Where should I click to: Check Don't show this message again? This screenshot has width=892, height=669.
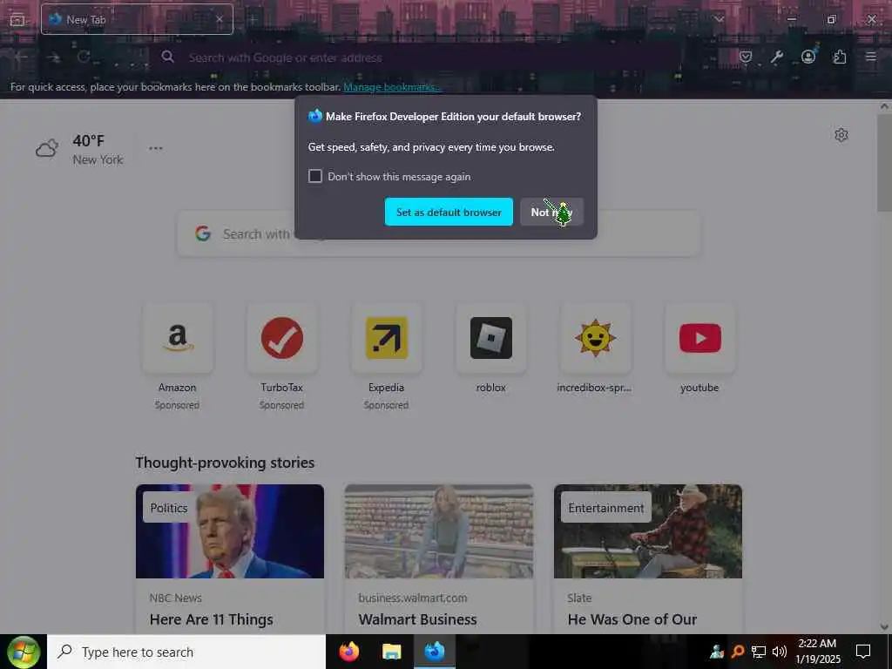coord(315,176)
